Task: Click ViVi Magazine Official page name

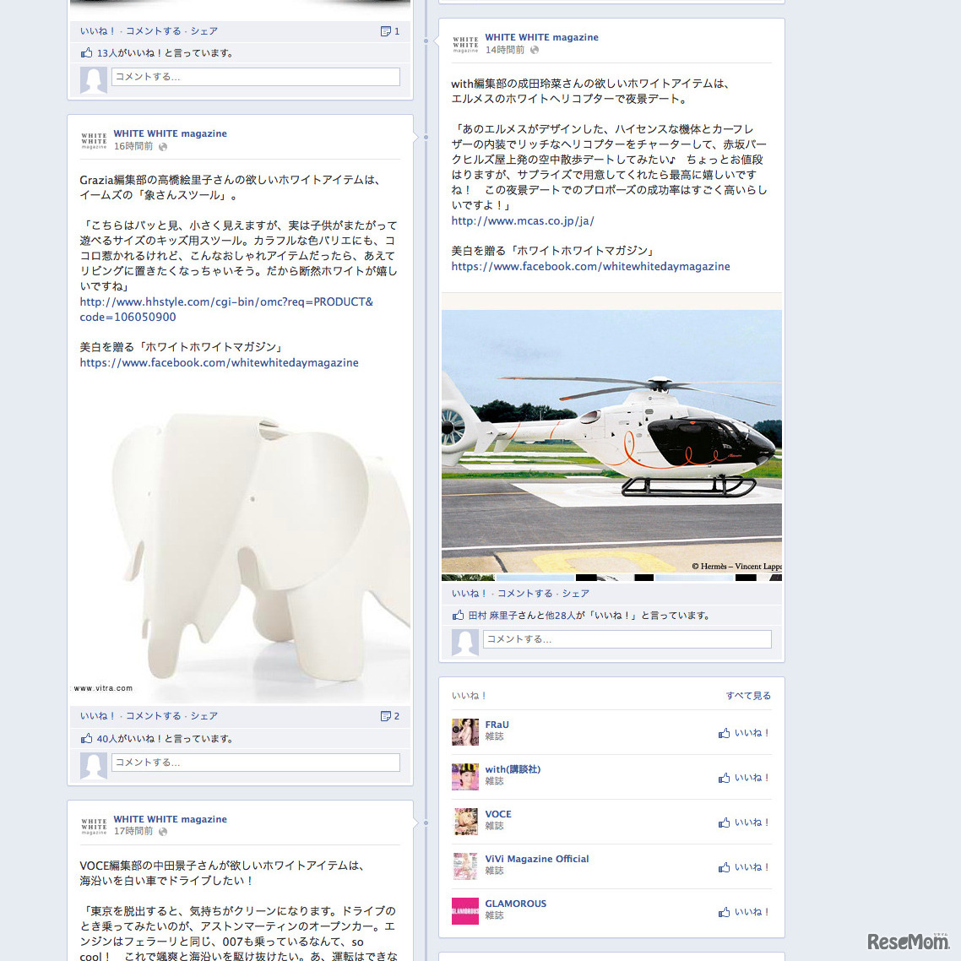Action: pos(537,859)
